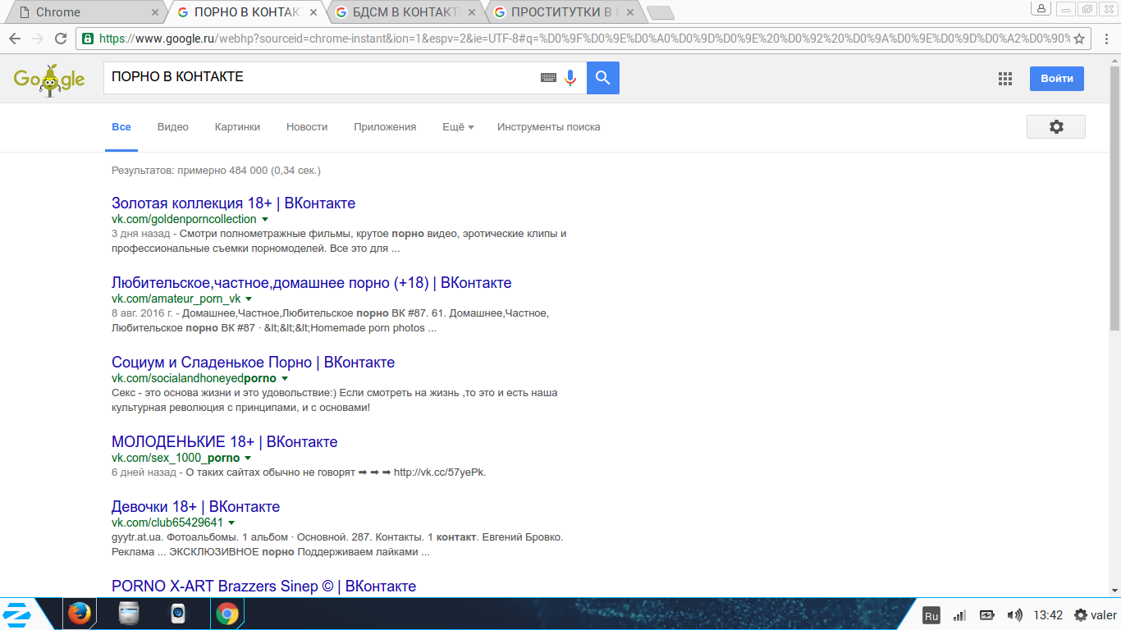Open Инструменты поиска search tools
The height and width of the screenshot is (630, 1121).
pos(548,127)
